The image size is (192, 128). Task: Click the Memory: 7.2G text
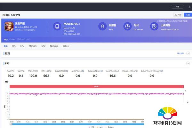(x=69, y=28)
